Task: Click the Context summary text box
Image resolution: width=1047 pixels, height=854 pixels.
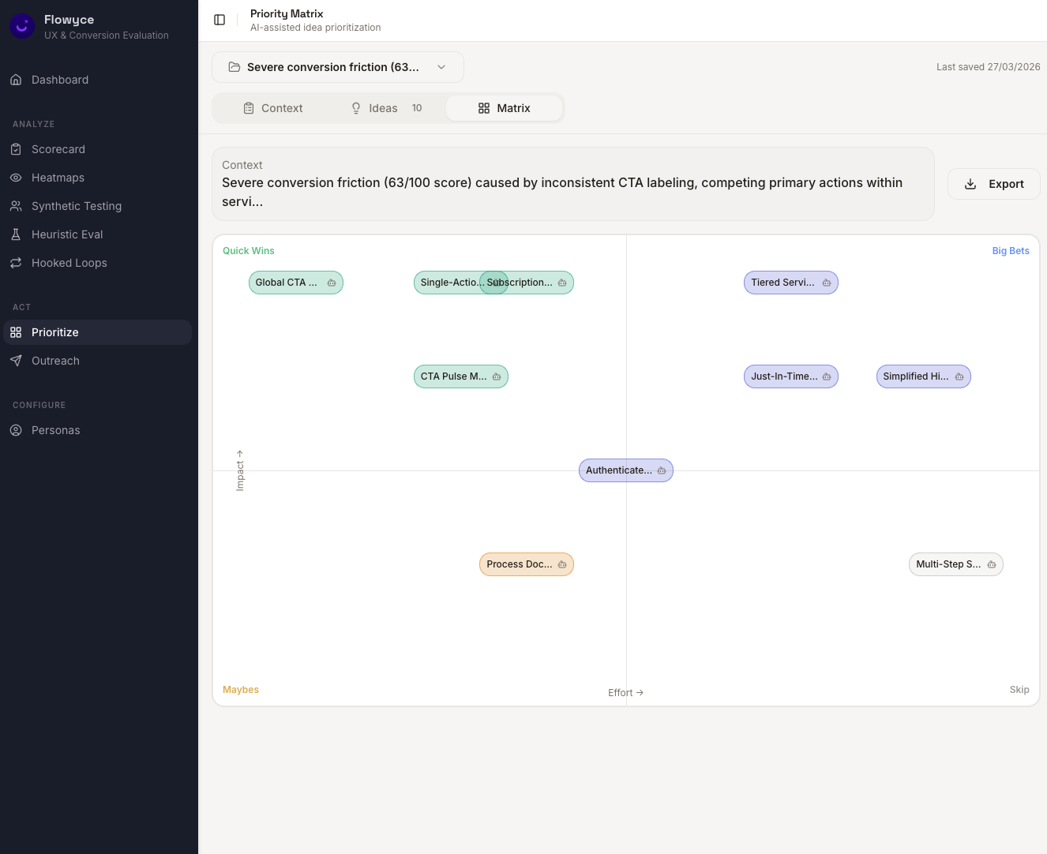Action: 573,184
